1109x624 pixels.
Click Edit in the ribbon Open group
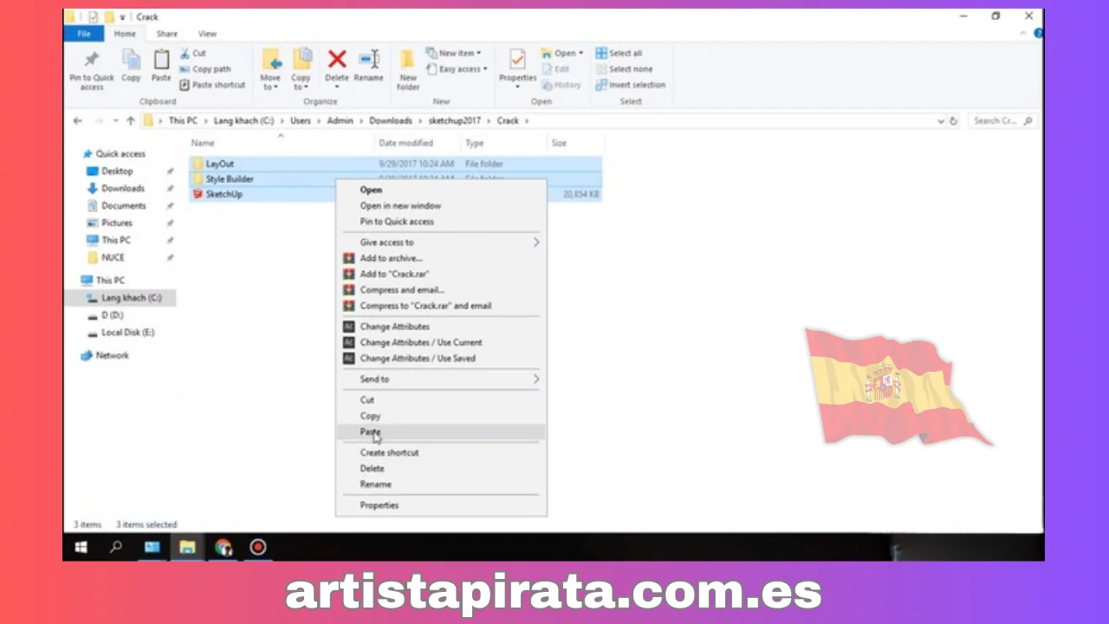point(555,69)
